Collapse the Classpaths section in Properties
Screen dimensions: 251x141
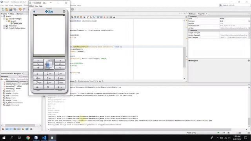[189, 31]
